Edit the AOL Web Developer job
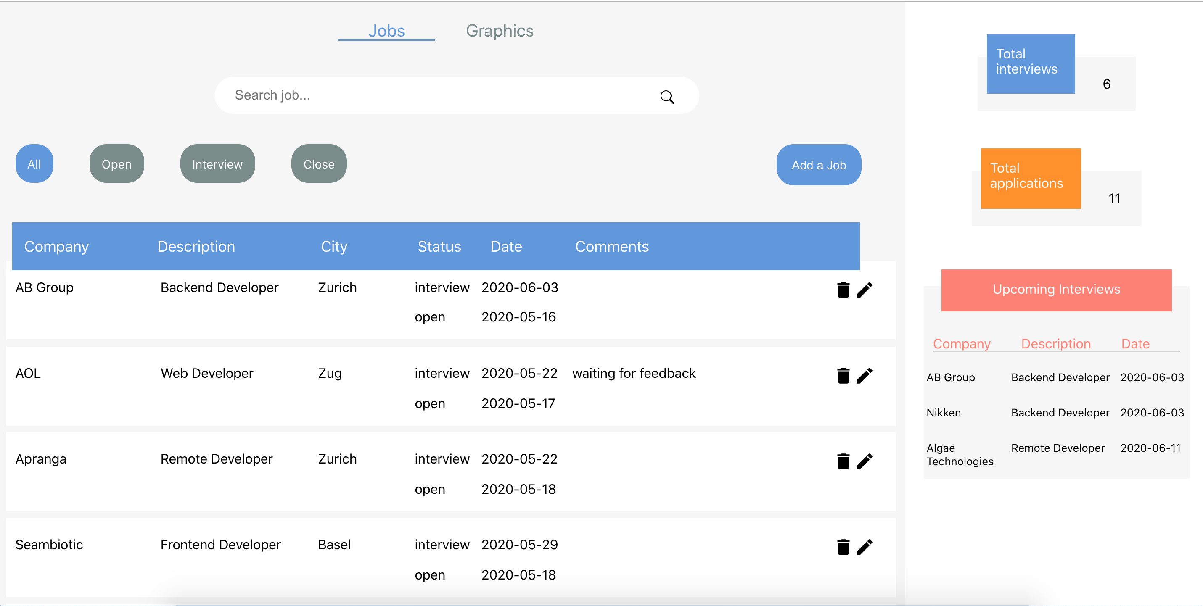This screenshot has width=1203, height=606. [865, 376]
